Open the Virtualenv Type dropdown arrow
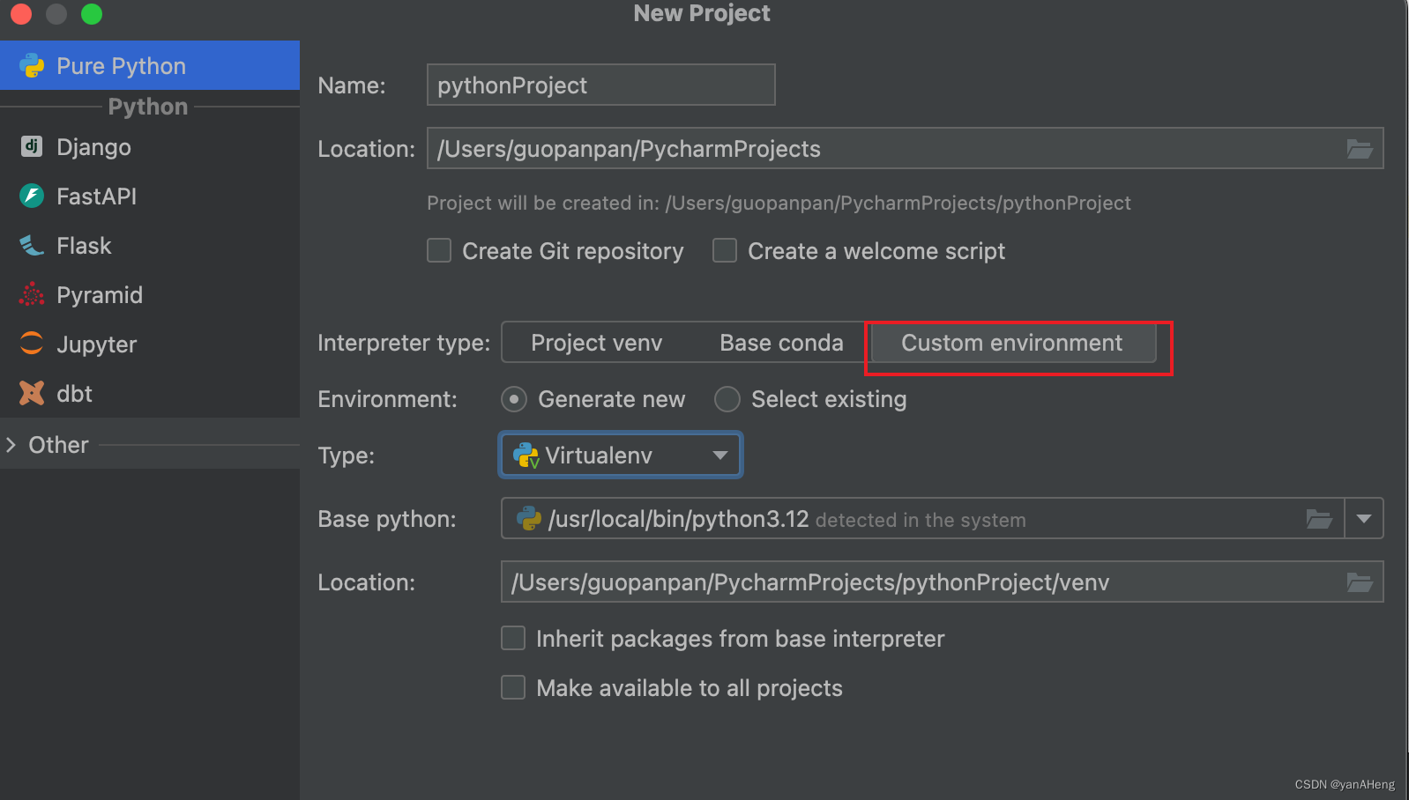This screenshot has height=800, width=1409. (720, 456)
